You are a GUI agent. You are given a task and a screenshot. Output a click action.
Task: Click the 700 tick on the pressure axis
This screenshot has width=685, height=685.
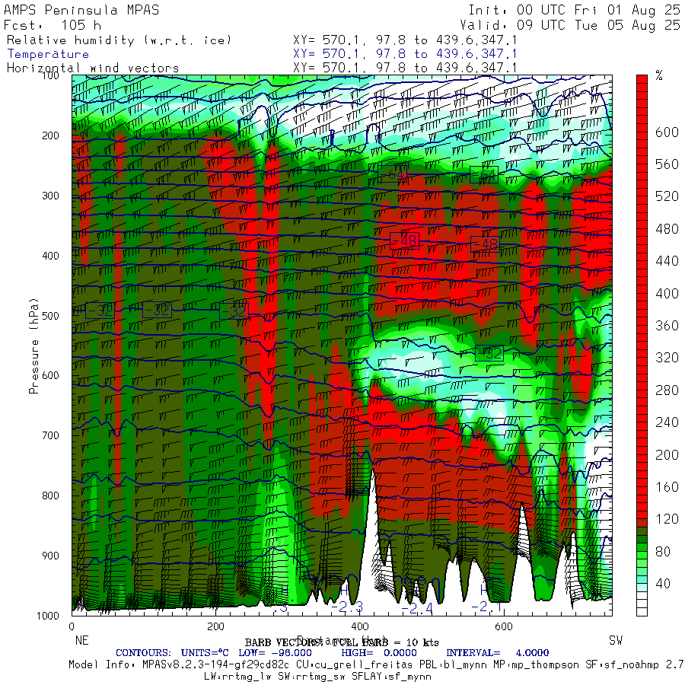pyautogui.click(x=51, y=435)
